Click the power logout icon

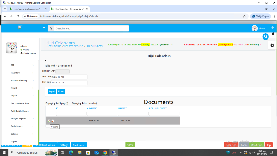click(272, 28)
